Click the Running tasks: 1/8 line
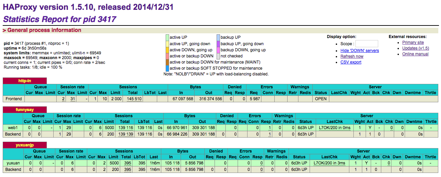 (33, 67)
